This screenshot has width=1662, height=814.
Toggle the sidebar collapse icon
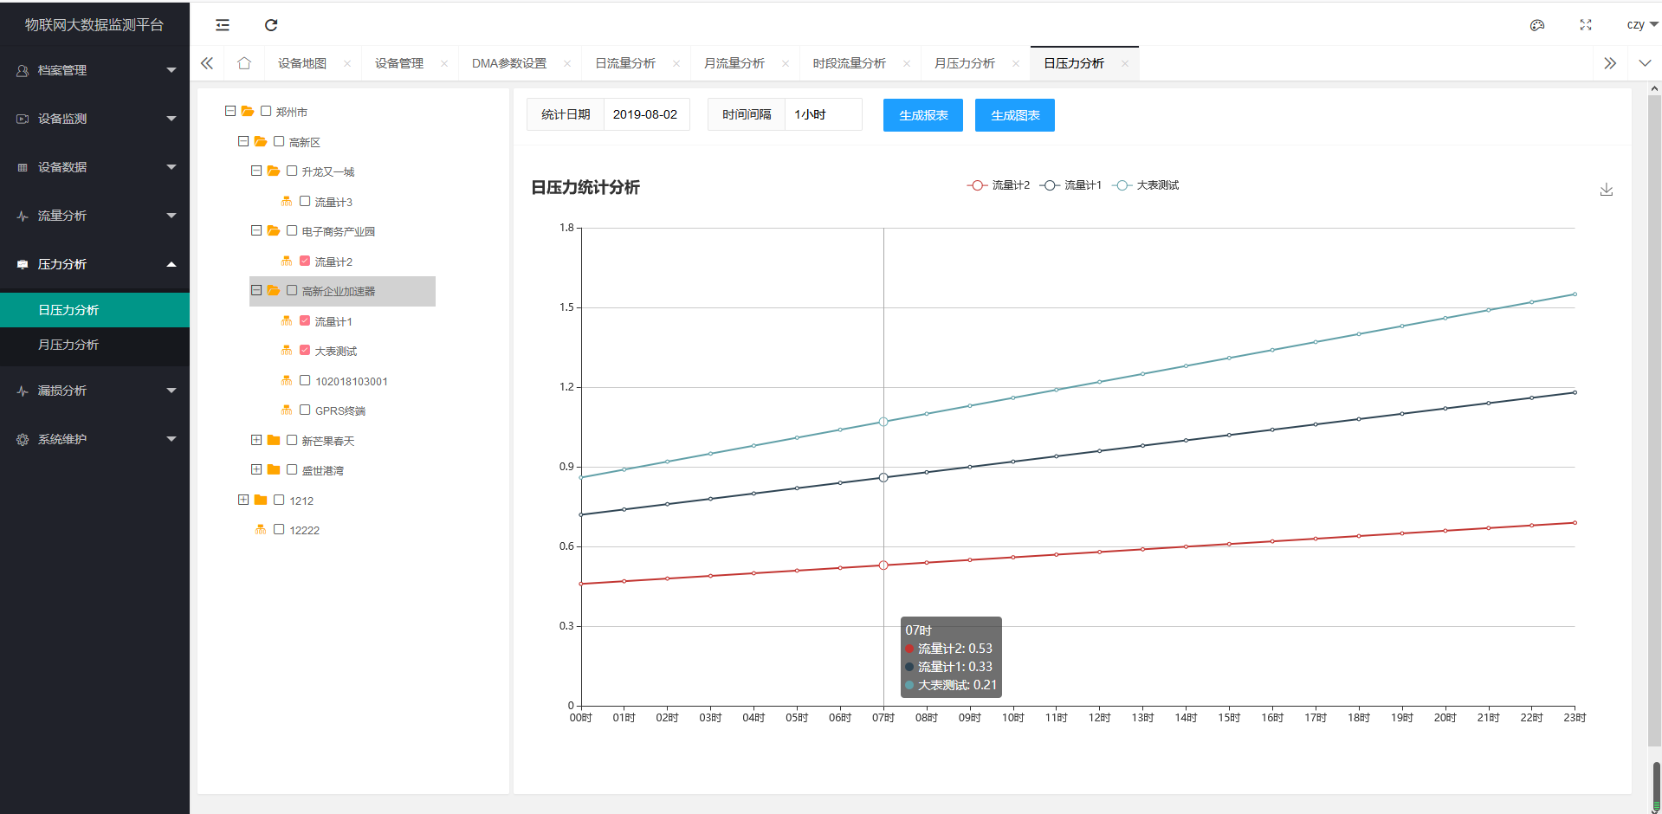click(x=223, y=25)
